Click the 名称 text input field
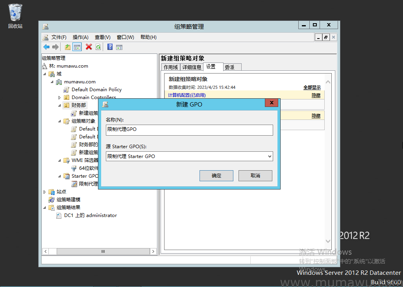Image resolution: width=403 pixels, height=287 pixels. (x=189, y=130)
